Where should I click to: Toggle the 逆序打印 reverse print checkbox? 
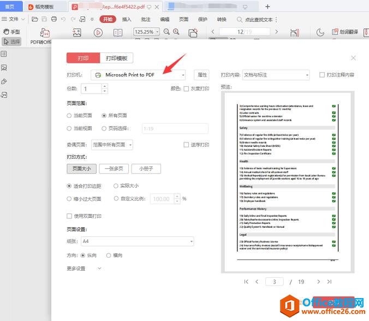(x=186, y=145)
